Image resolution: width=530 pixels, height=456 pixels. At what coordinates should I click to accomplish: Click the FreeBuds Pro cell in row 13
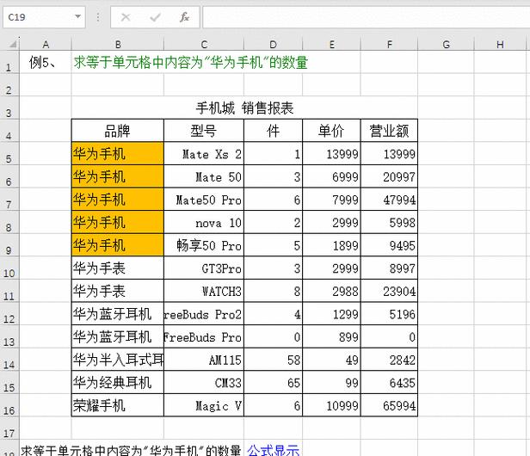(204, 336)
